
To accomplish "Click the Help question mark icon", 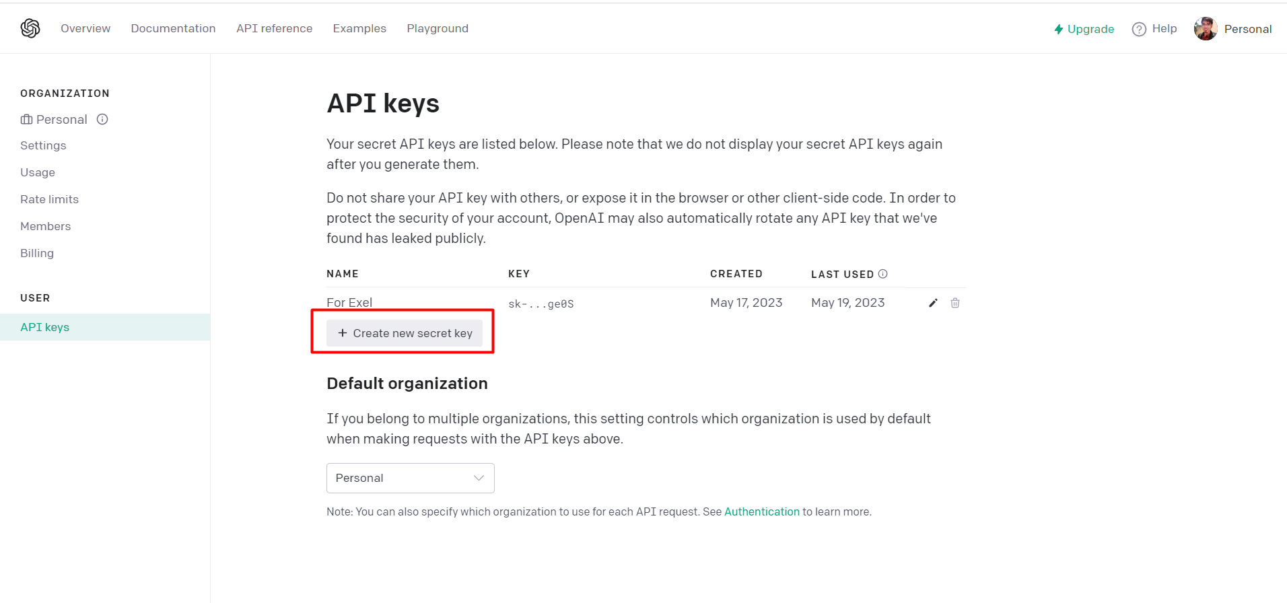I will pyautogui.click(x=1139, y=29).
